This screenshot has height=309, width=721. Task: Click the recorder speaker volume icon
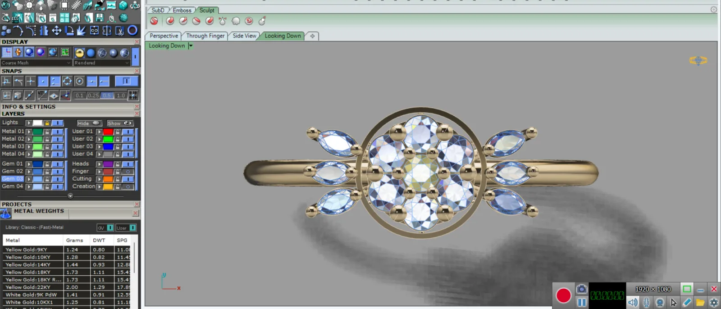click(x=633, y=302)
